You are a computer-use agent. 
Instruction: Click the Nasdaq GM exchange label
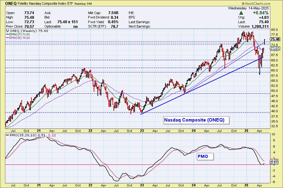[x=83, y=3]
